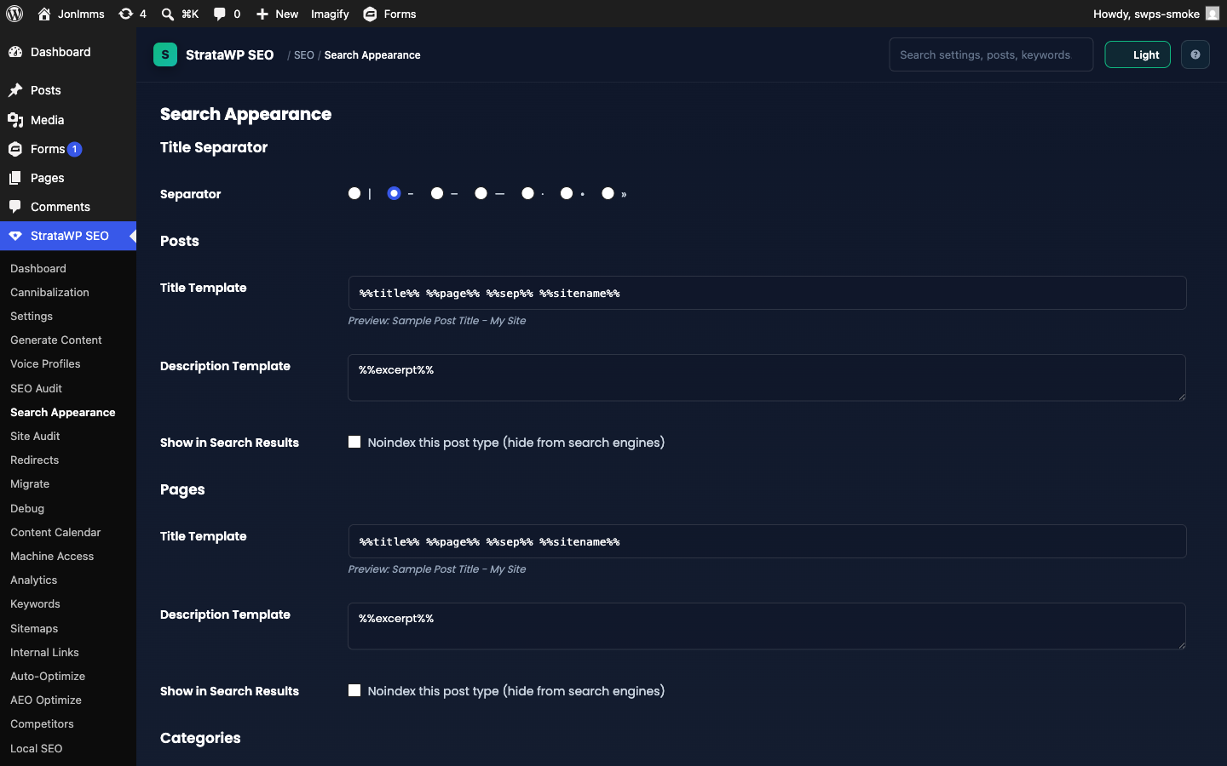Open Local SEO submenu item
Image resolution: width=1227 pixels, height=766 pixels.
coord(36,748)
